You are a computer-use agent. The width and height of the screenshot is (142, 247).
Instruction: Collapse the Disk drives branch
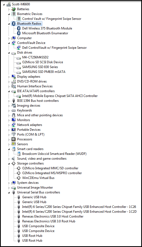coord(9,53)
